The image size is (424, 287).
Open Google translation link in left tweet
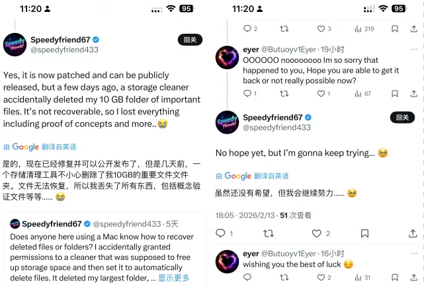tap(40, 147)
